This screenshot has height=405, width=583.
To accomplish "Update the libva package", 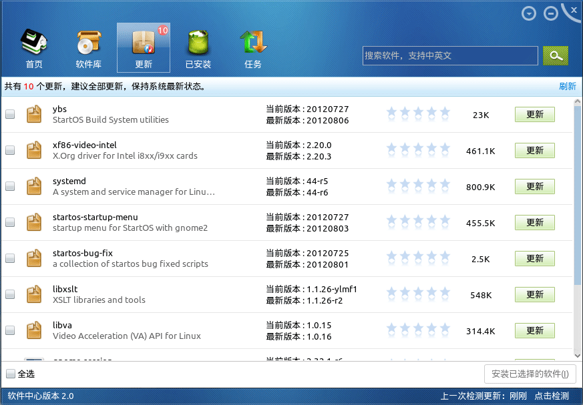I will pos(534,330).
